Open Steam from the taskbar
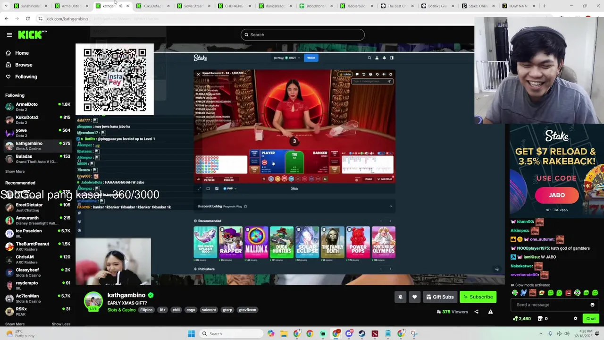The height and width of the screenshot is (340, 604). pos(362,334)
